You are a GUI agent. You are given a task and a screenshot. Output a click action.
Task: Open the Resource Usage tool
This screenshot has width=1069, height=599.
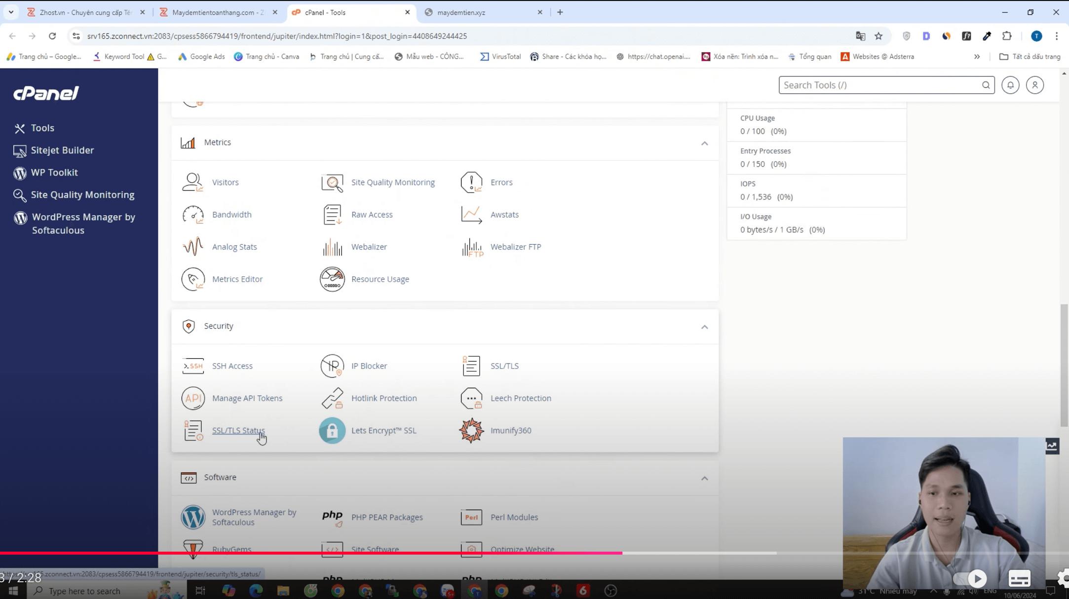point(380,279)
